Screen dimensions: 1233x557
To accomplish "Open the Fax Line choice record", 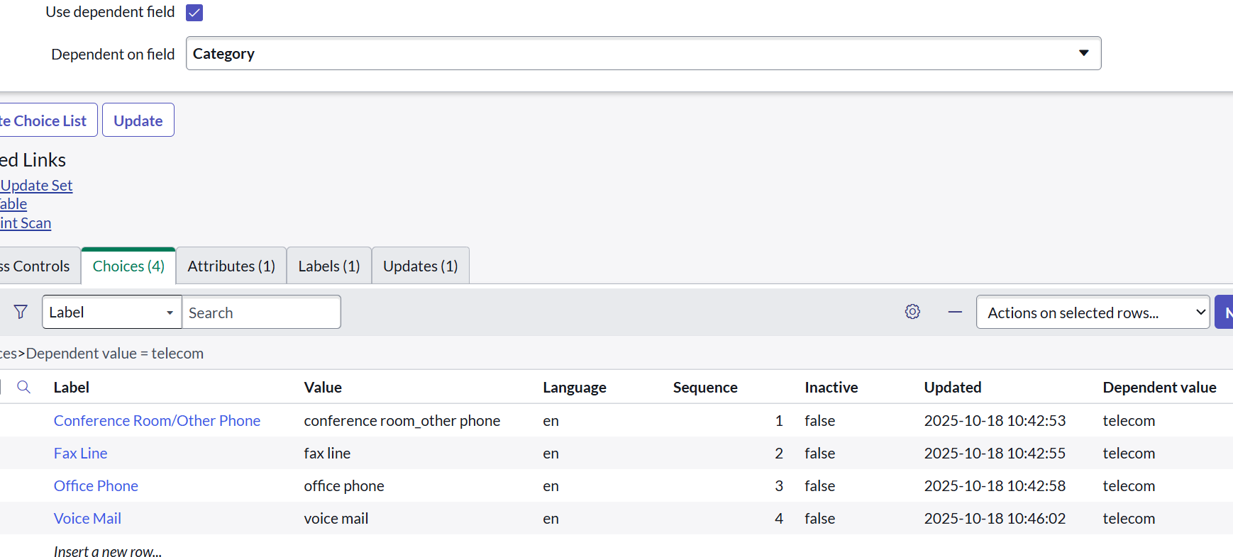I will 80,454.
